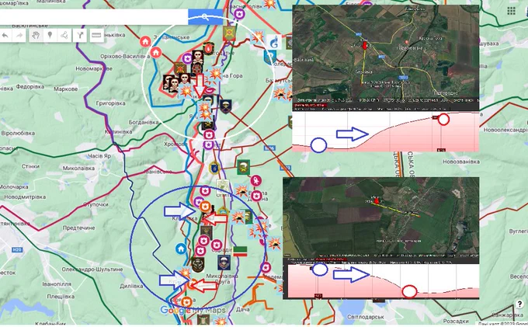Select the blue paratrooper emblem near Миколаївка Друга
Viewport: 528px width, 327px height.
224,262
